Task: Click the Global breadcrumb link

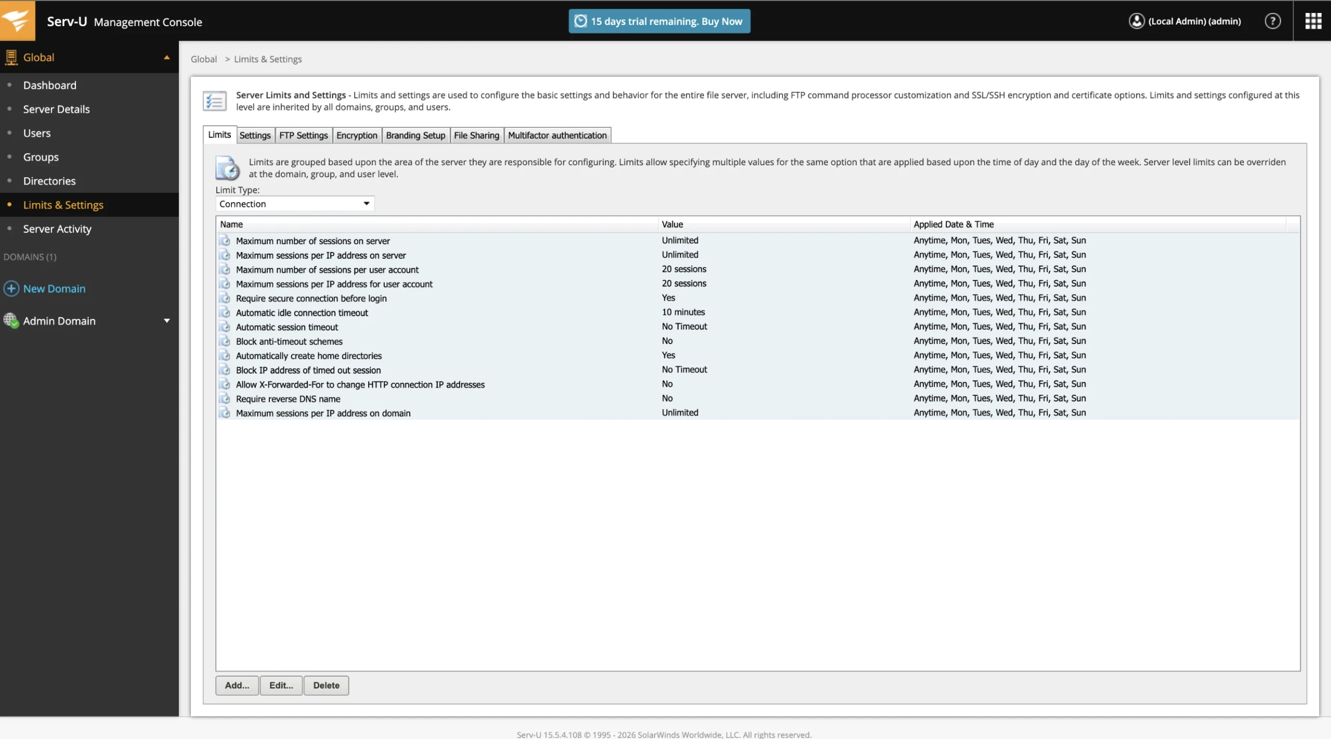Action: 204,59
